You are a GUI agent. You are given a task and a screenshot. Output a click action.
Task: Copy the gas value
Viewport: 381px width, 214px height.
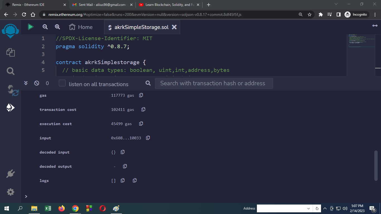[141, 95]
